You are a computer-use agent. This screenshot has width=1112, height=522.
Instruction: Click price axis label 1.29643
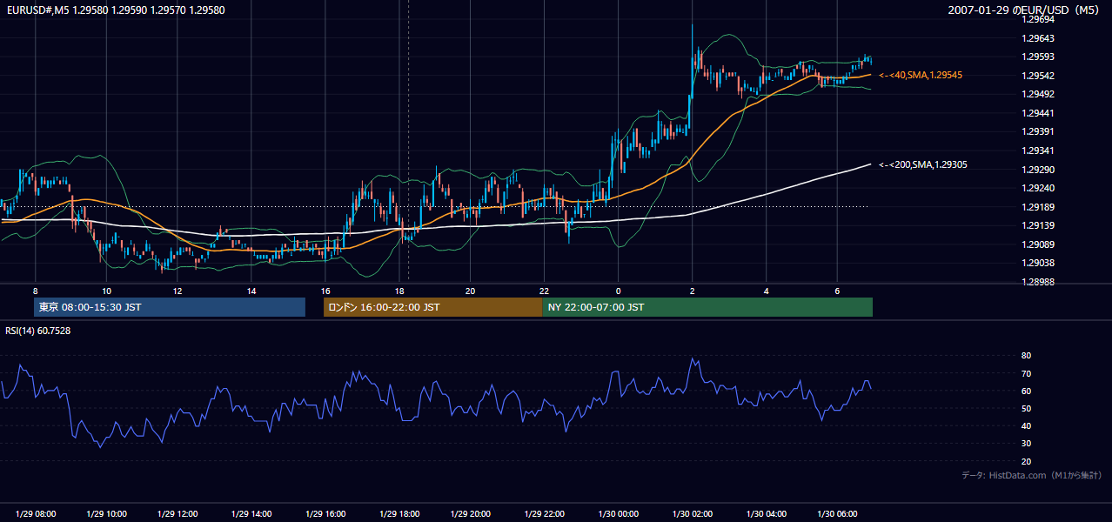pos(1039,38)
